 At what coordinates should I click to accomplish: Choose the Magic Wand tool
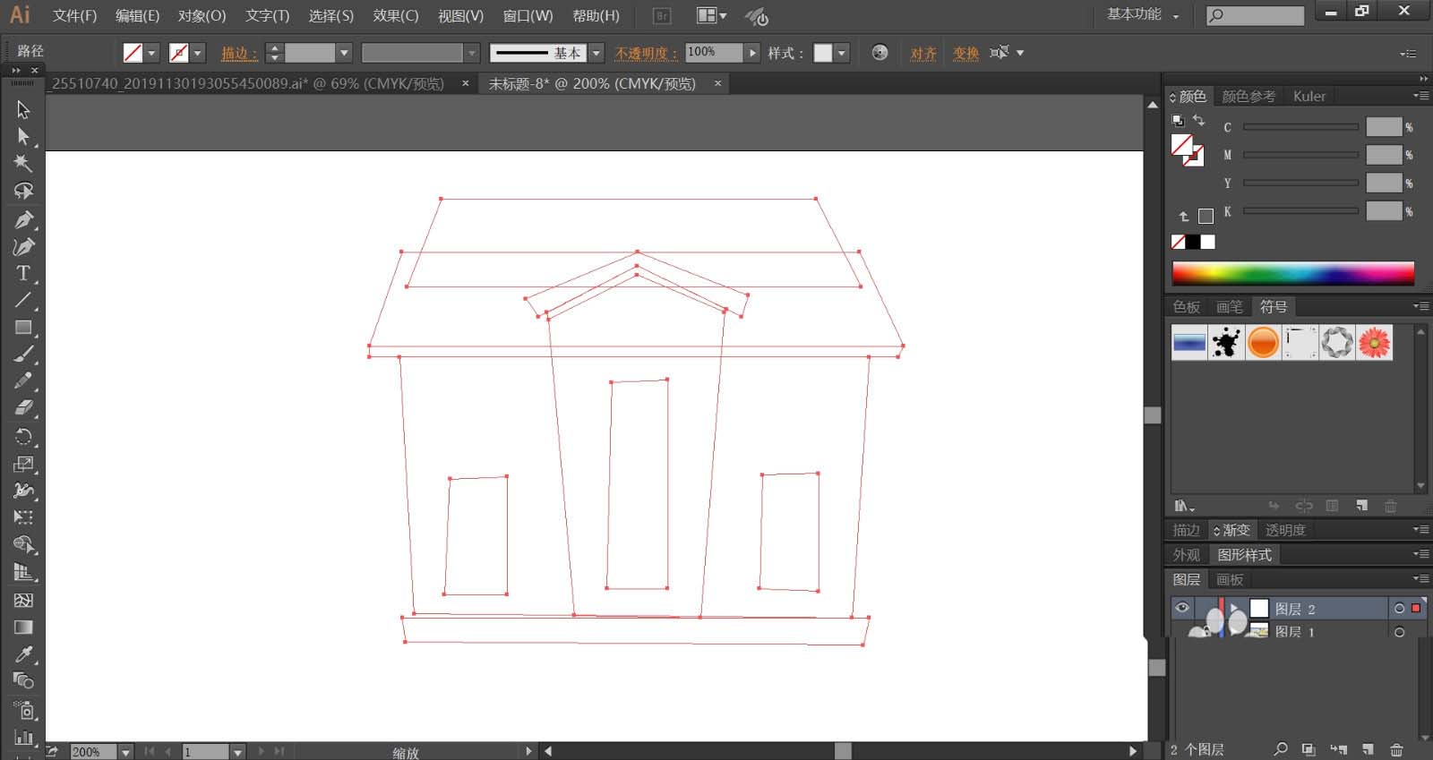23,164
